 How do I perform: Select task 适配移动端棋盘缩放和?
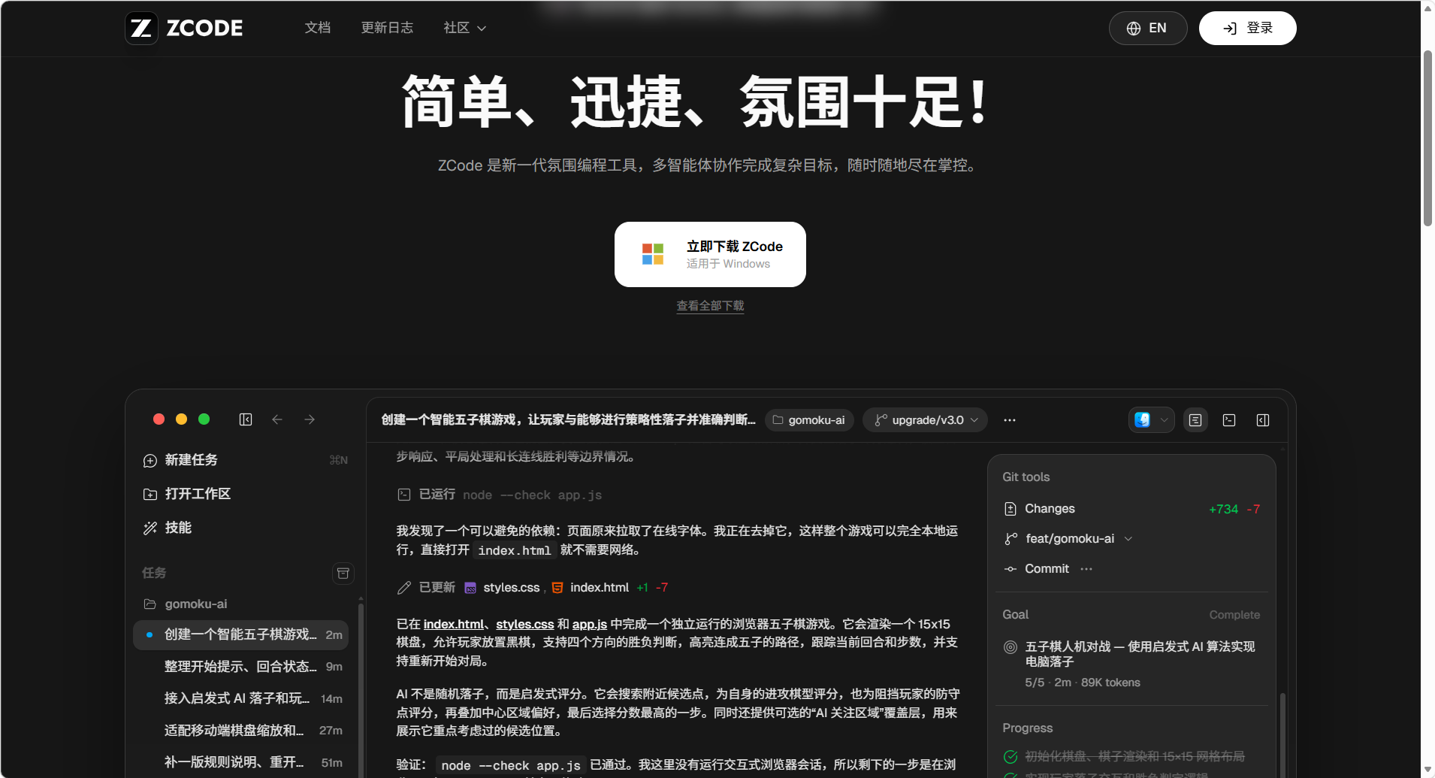(240, 731)
